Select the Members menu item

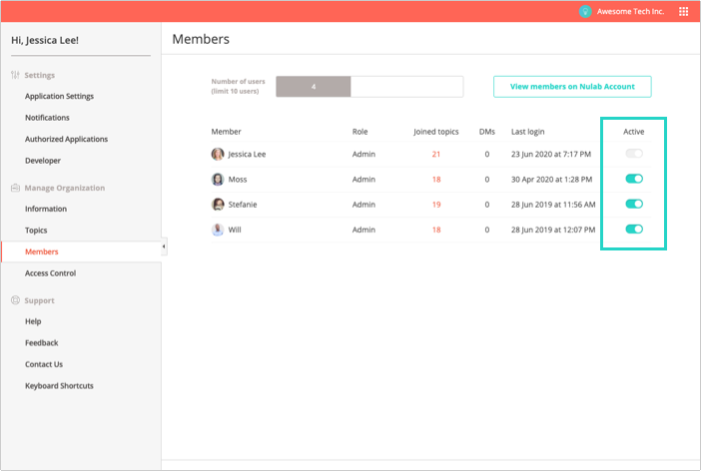42,251
